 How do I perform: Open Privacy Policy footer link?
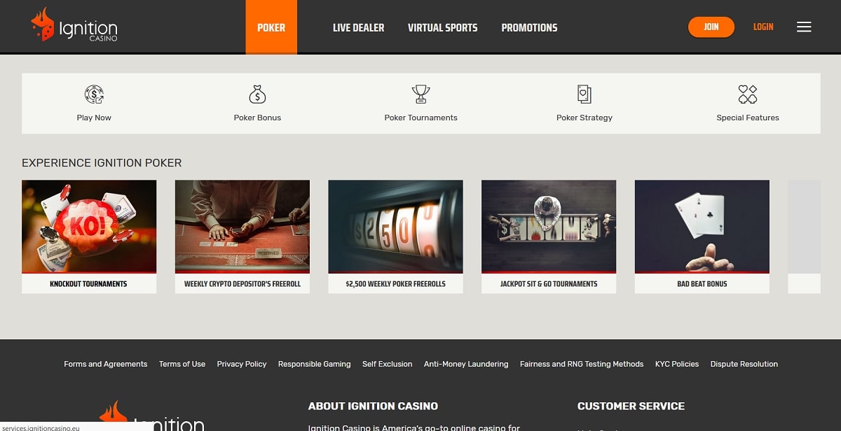coord(242,364)
